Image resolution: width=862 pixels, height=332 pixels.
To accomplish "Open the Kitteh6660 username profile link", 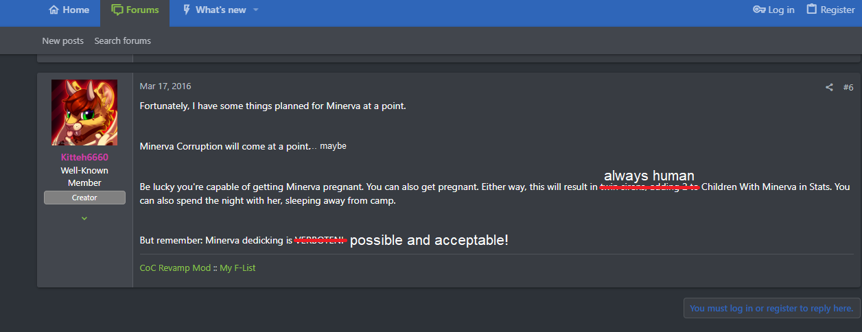I will [84, 157].
